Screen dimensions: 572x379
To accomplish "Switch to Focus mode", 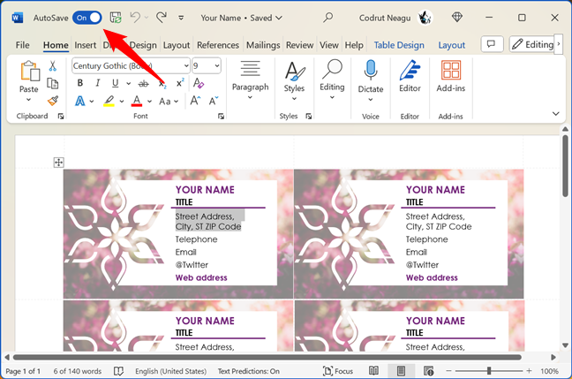I will pos(338,371).
